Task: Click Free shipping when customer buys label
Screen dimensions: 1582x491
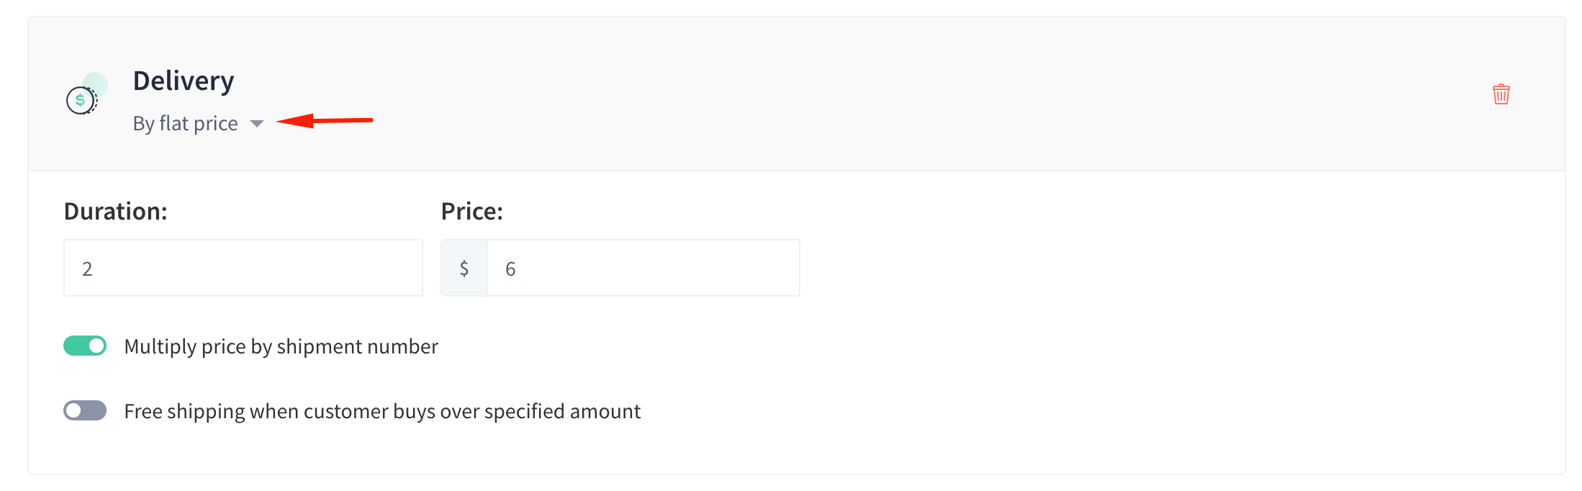Action: click(x=382, y=412)
